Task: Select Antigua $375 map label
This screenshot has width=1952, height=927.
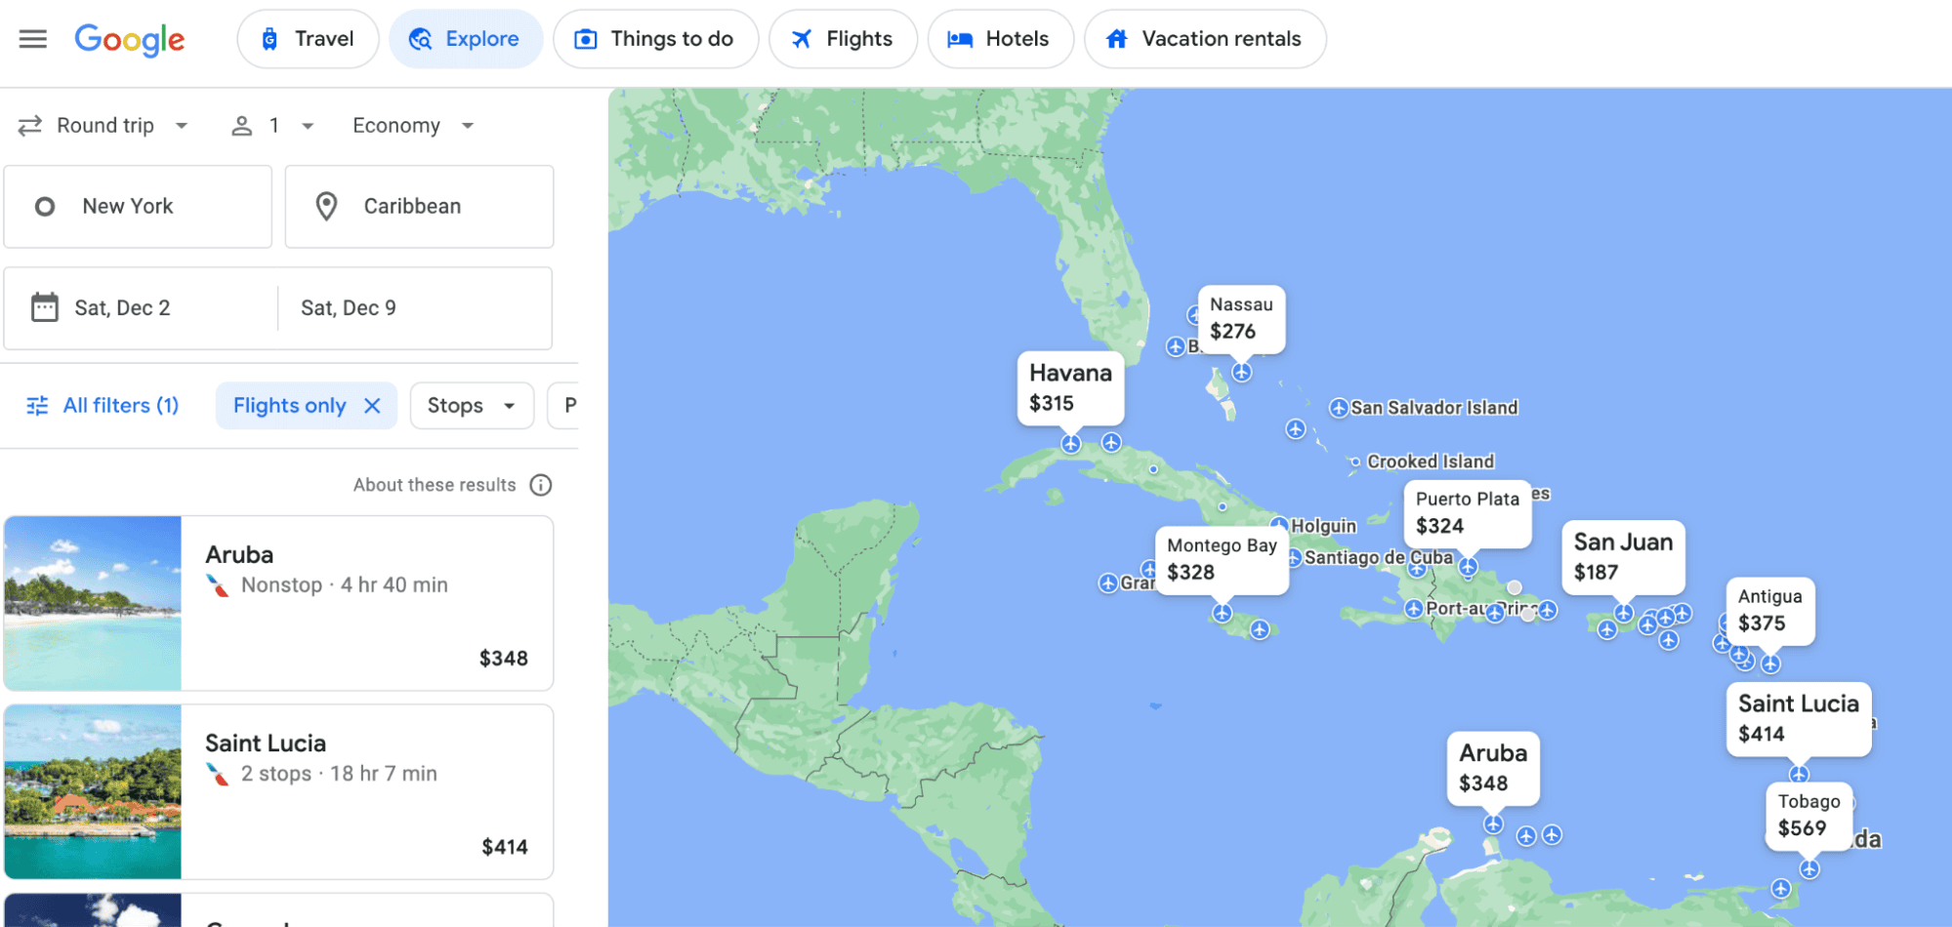Action: [x=1770, y=610]
